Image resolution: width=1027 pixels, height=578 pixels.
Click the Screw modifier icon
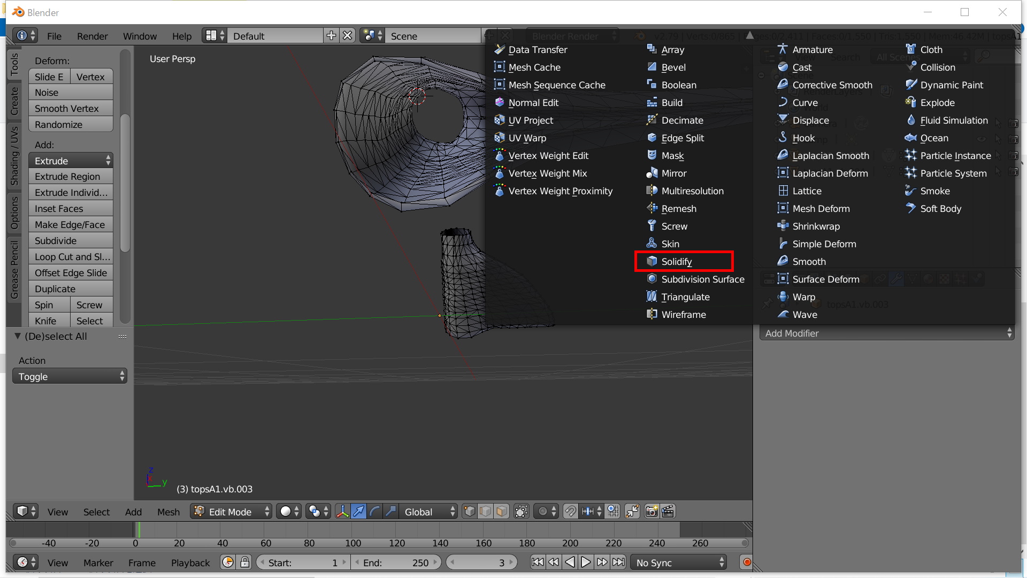pyautogui.click(x=652, y=226)
